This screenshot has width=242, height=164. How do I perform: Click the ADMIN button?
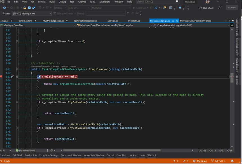(x=232, y=8)
